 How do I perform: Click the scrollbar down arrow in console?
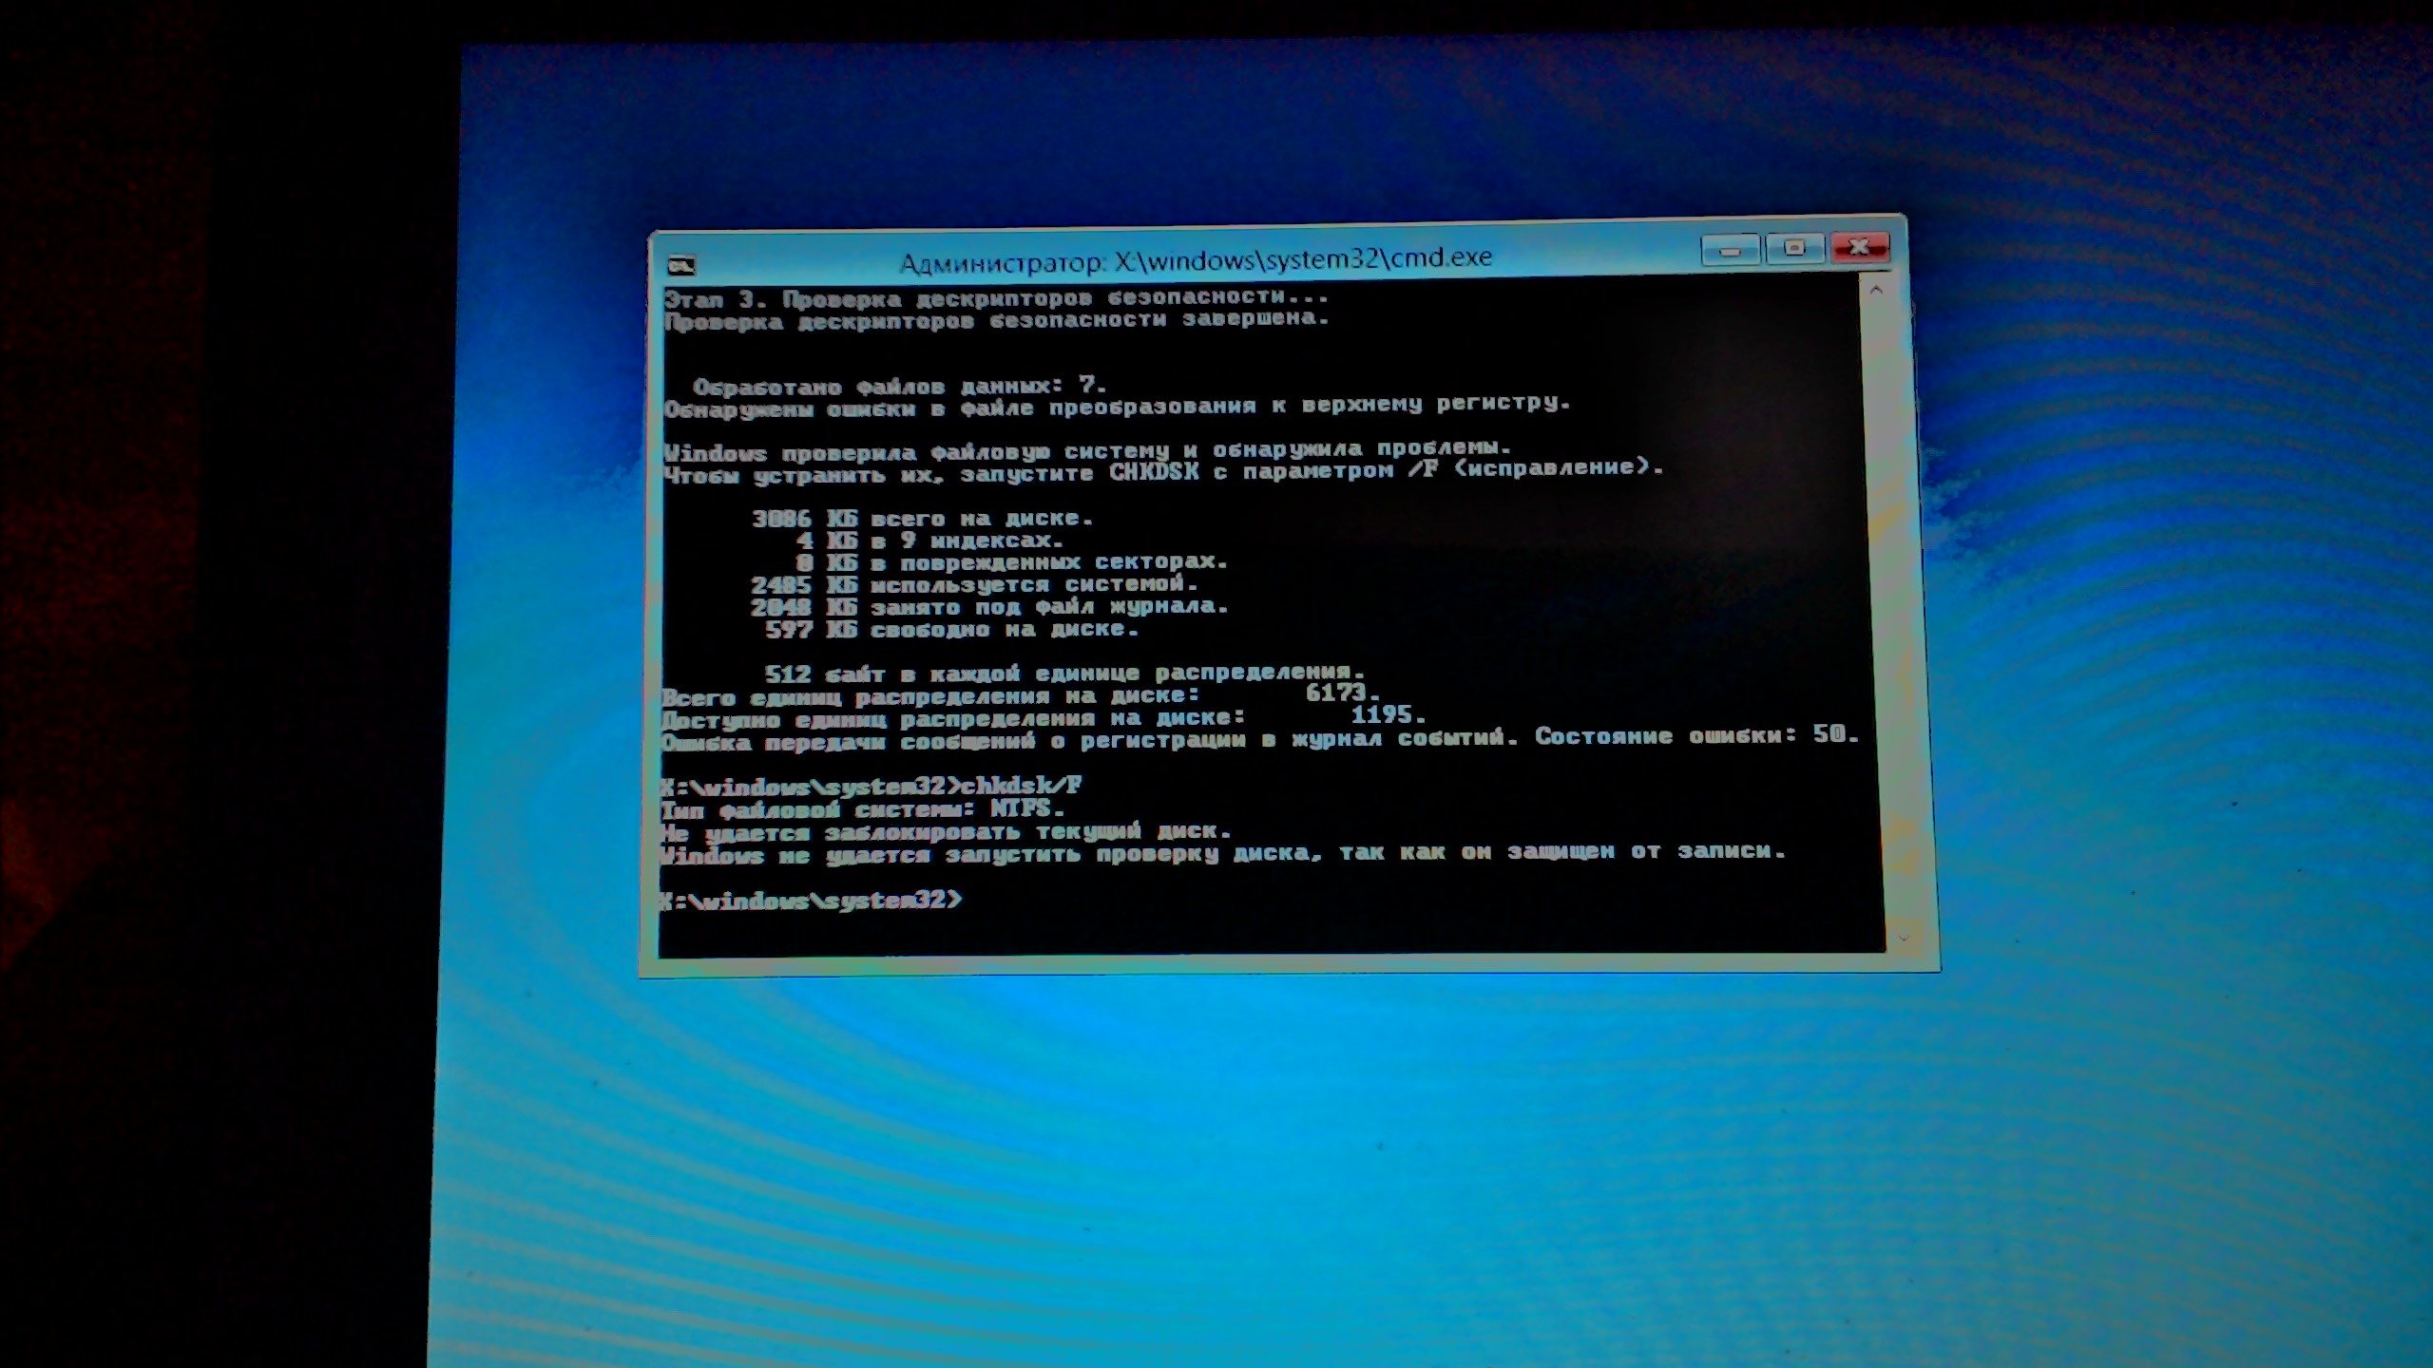[1903, 938]
